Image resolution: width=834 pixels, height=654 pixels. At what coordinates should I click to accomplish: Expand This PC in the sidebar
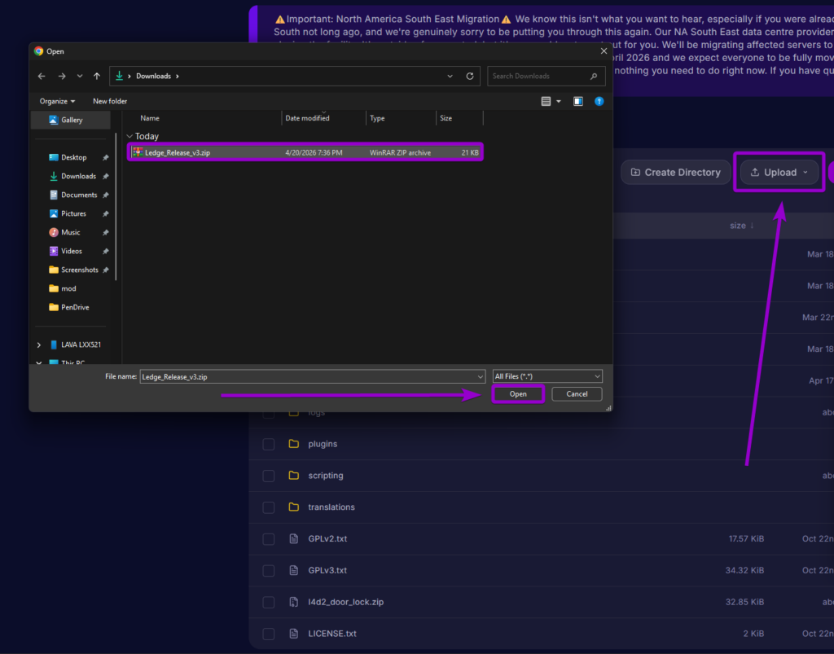[x=38, y=362]
